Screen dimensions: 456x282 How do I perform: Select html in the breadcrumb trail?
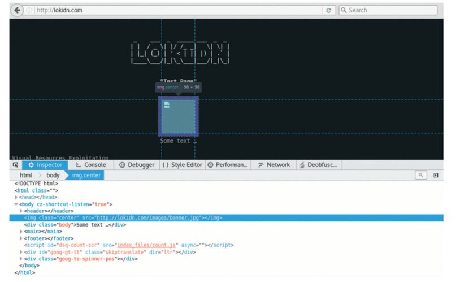(x=26, y=175)
